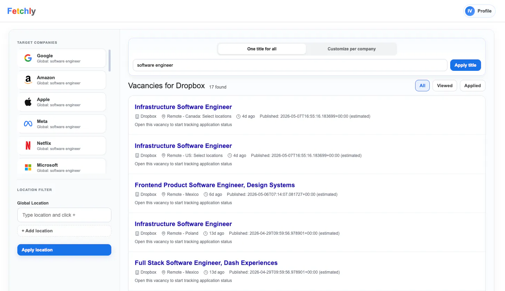Click clock icon in Remote - Canada vacancy
The image size is (505, 291).
238,116
